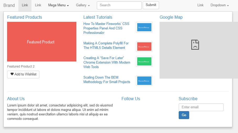Click the blue thumbnail beside Fireworks tutorial
The width and height of the screenshot is (238, 133).
[144, 27]
